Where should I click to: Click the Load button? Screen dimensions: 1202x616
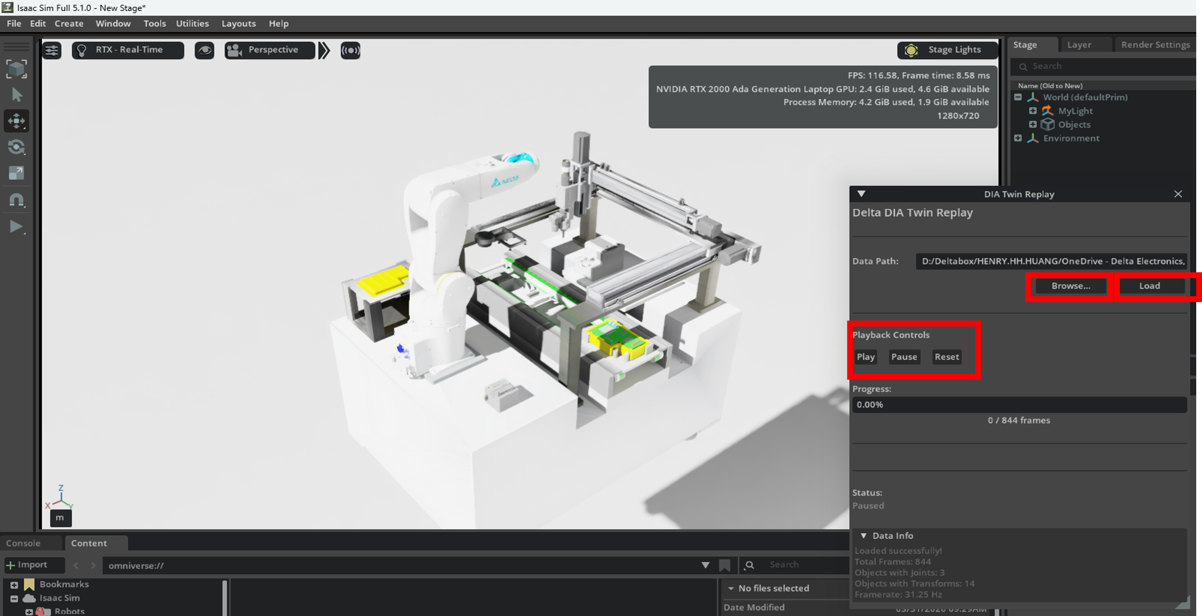(x=1149, y=286)
